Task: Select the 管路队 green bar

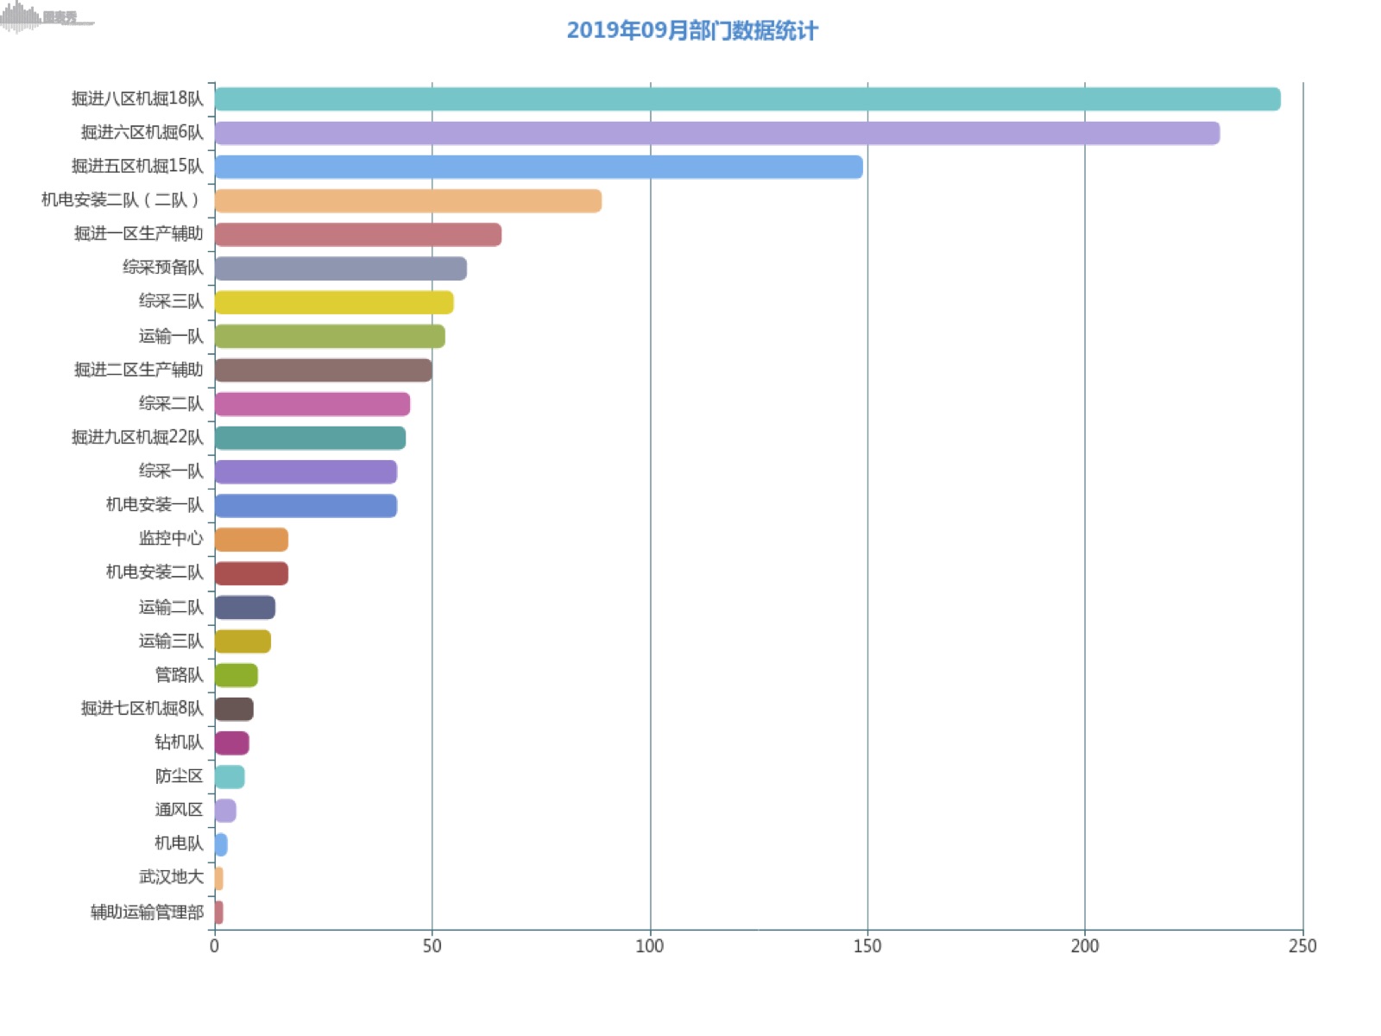Action: pyautogui.click(x=236, y=675)
